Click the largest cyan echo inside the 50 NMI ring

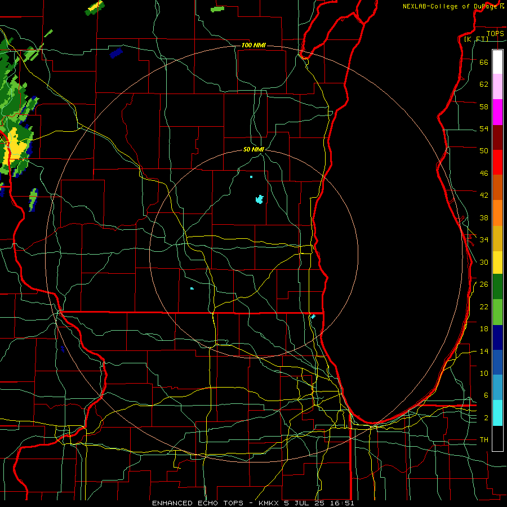(x=259, y=199)
